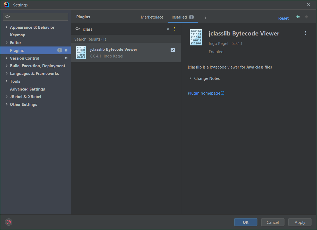Click the project-level icon beside Version Control
Screen dimensions: 317x230
pos(66,58)
